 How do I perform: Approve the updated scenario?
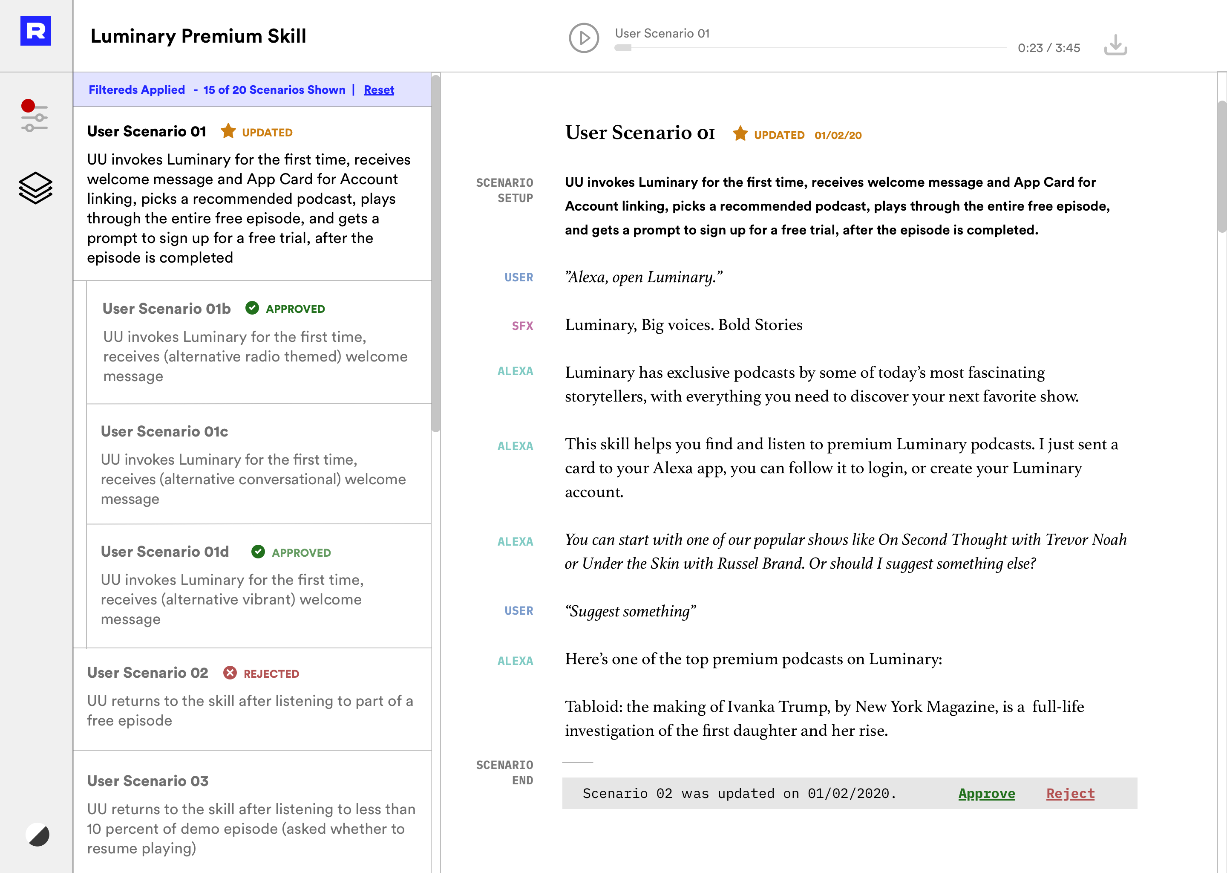click(986, 793)
